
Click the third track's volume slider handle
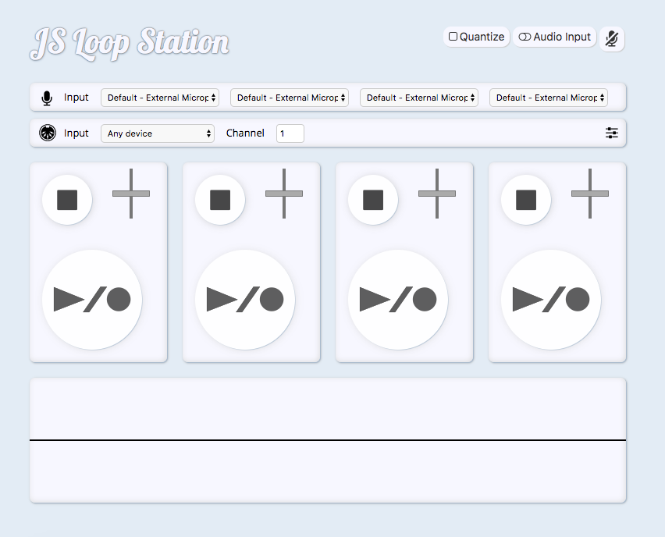(x=437, y=193)
